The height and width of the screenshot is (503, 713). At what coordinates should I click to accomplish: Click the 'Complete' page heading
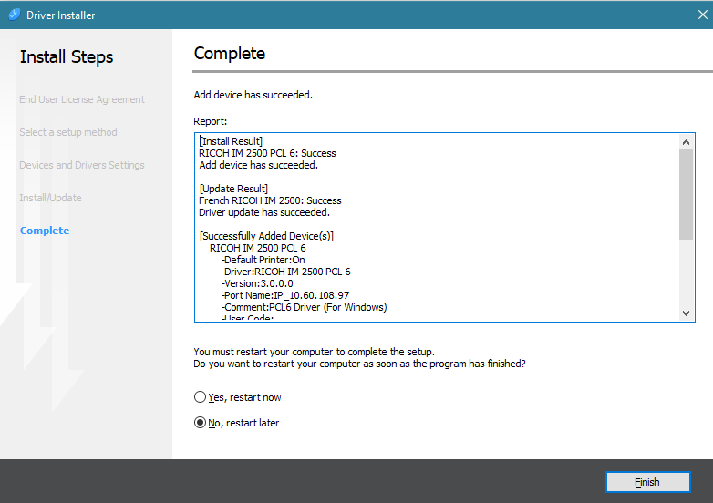tap(230, 54)
